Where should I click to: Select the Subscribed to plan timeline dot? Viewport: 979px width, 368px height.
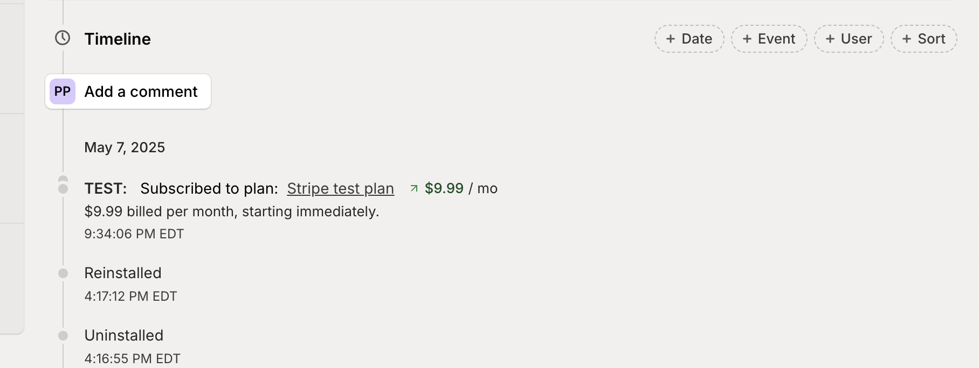[x=63, y=188]
